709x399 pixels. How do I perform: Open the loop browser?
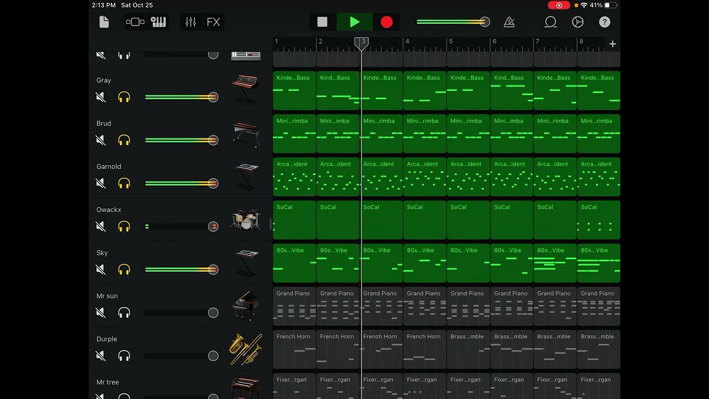pos(550,22)
